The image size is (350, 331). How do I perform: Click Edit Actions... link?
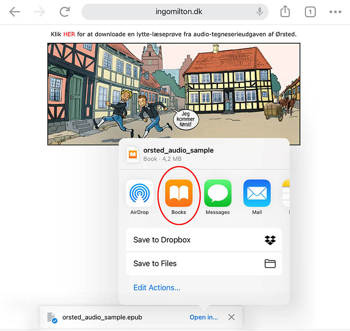click(x=157, y=288)
